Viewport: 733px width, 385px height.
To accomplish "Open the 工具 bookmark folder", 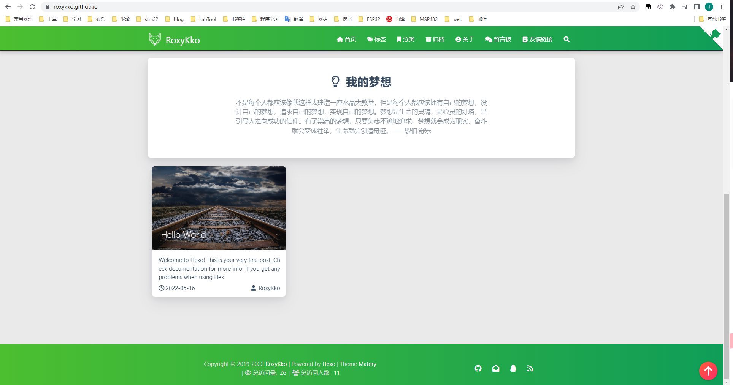I will point(48,19).
